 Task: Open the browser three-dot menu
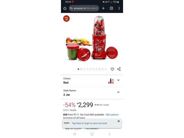119,8
